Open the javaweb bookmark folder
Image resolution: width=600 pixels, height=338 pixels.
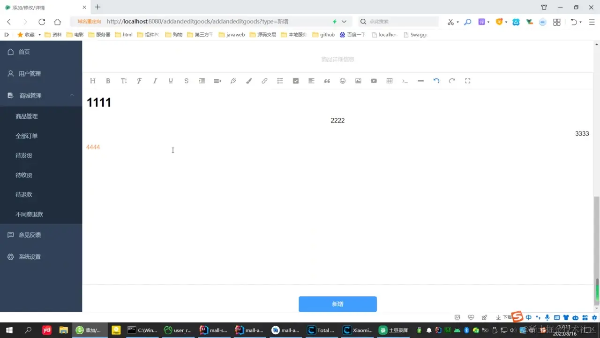[x=232, y=35]
